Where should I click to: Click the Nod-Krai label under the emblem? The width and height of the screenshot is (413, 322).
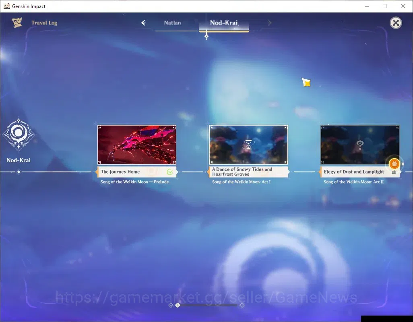[x=19, y=160]
